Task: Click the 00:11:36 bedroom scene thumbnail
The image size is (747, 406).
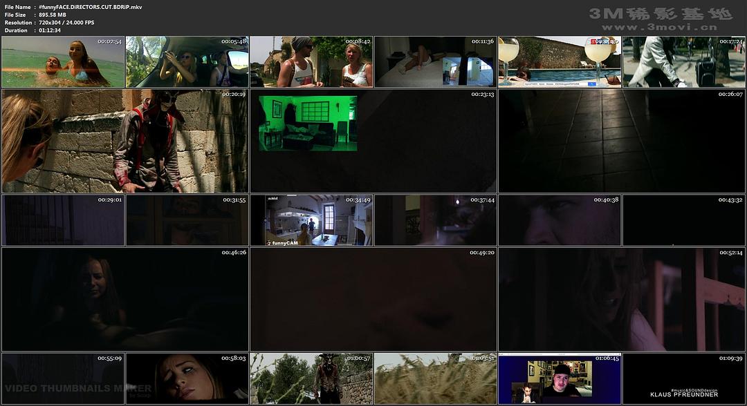Action: [435, 62]
